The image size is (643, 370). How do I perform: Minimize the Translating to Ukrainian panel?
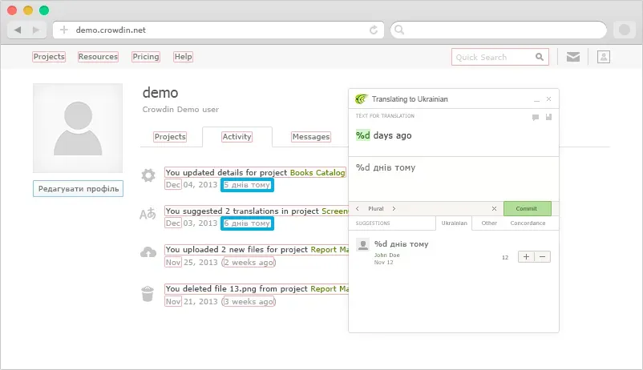pos(536,99)
